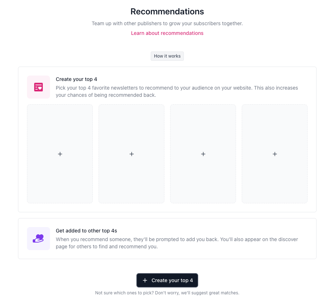Screen dimensions: 336x303
Task: Select the fourth slot's plus icon
Action: click(x=274, y=154)
